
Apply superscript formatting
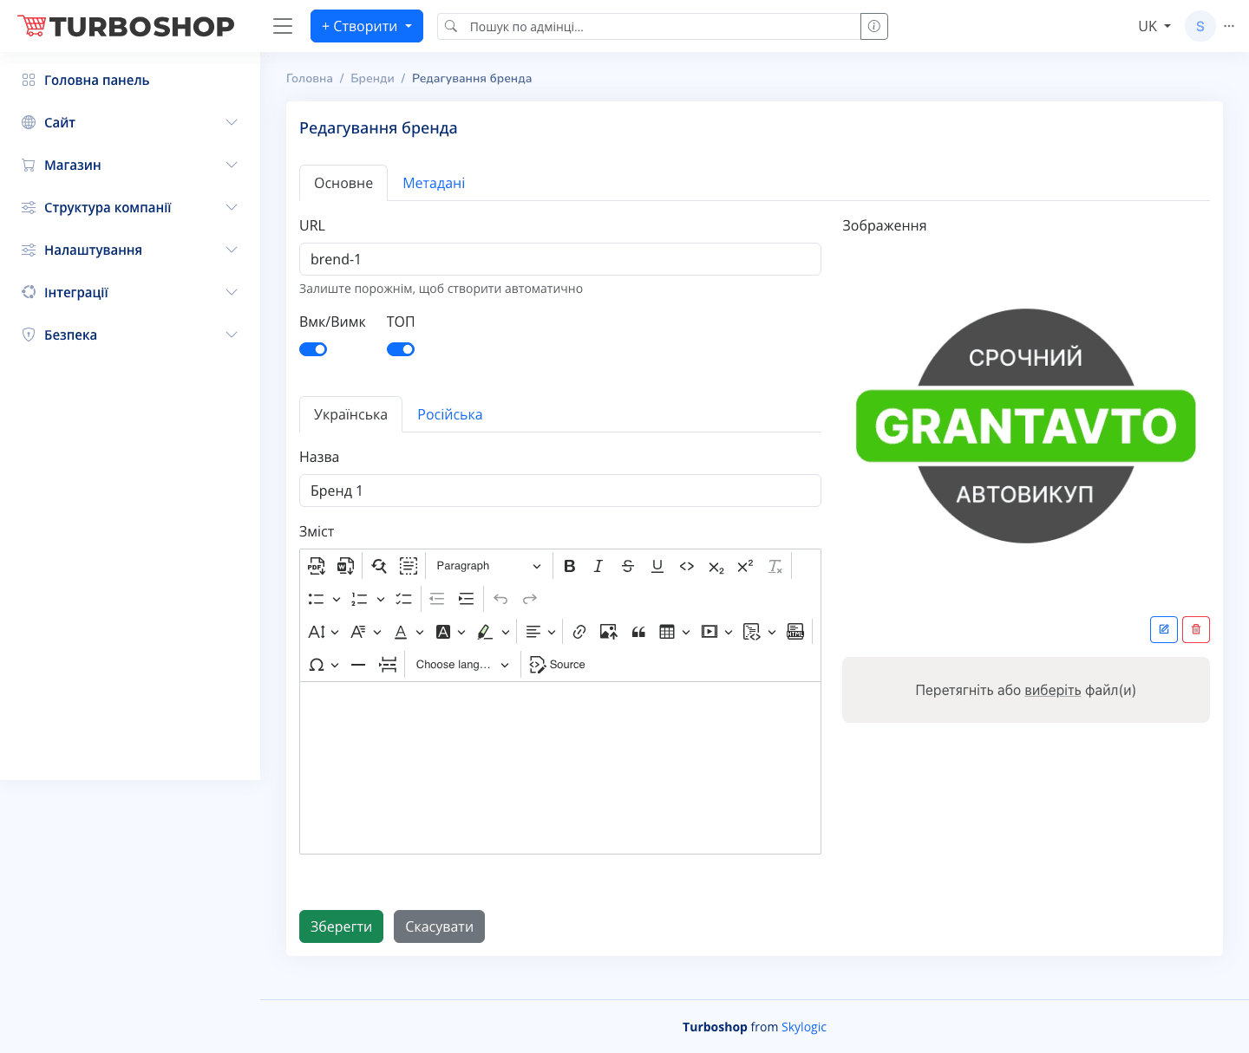(746, 566)
